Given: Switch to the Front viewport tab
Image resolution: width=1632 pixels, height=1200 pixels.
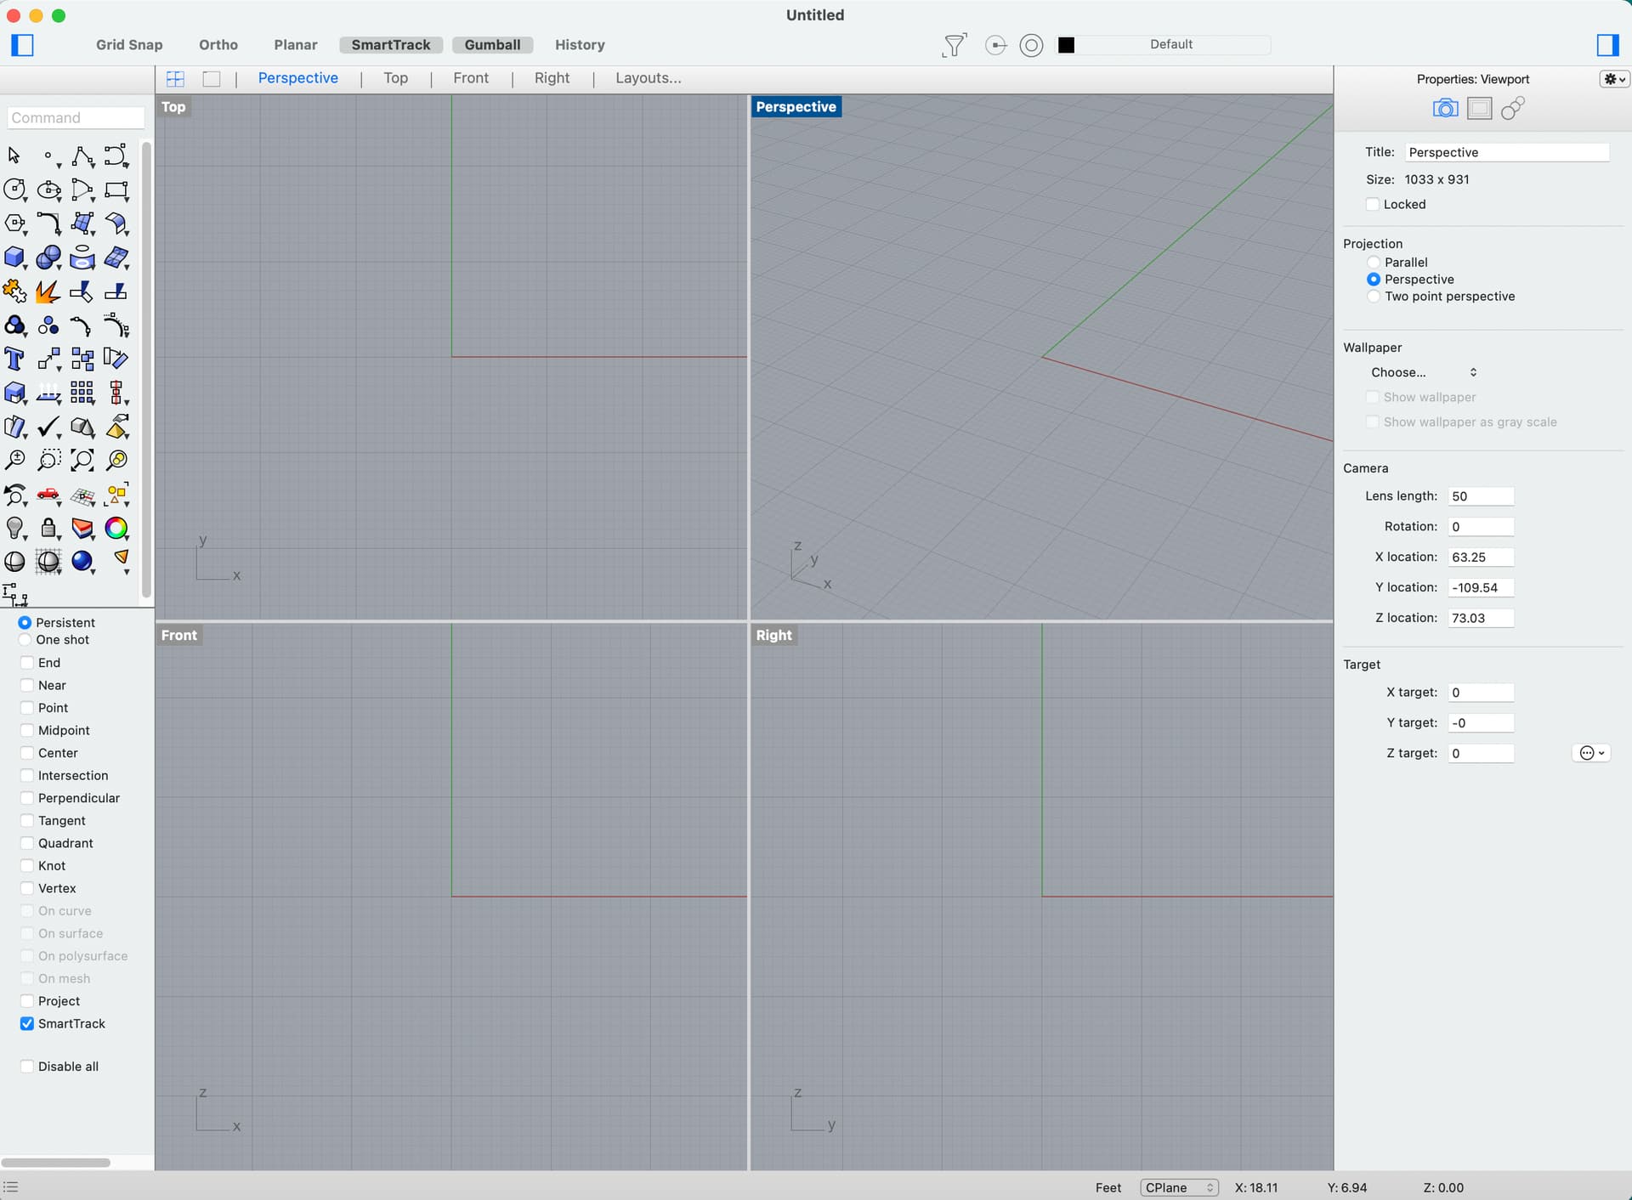Looking at the screenshot, I should pos(471,78).
